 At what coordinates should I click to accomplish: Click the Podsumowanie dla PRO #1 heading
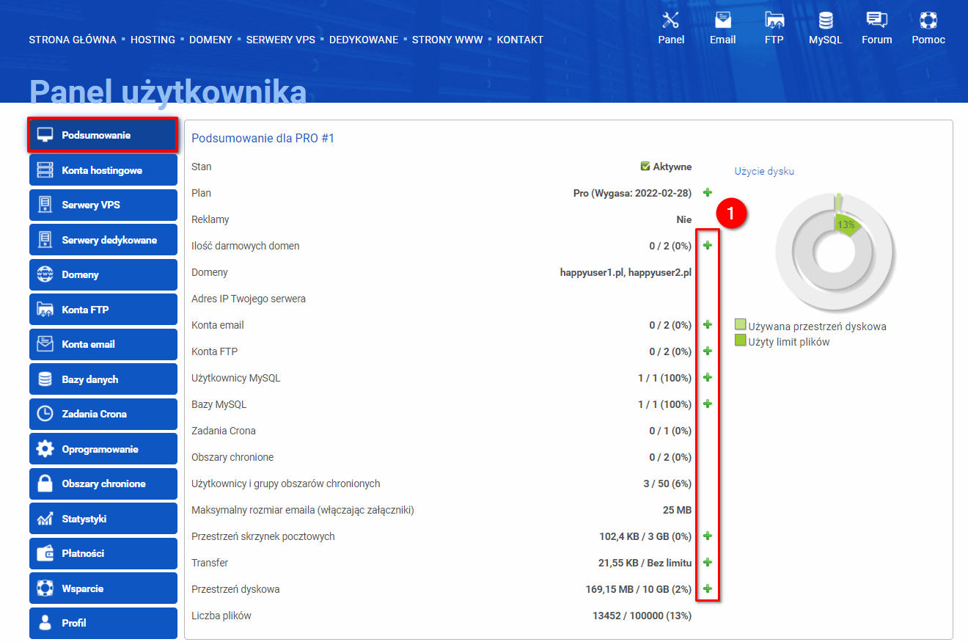coord(263,138)
